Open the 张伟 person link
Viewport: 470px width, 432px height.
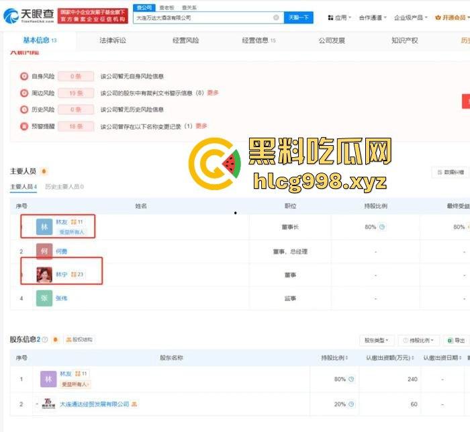(62, 298)
